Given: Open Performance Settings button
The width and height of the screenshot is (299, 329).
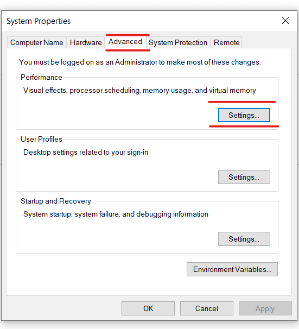Looking at the screenshot, I should (244, 115).
